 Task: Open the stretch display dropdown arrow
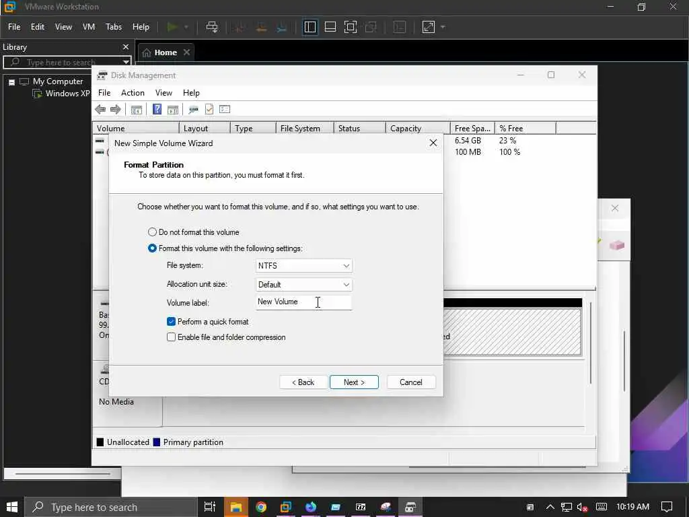(443, 27)
